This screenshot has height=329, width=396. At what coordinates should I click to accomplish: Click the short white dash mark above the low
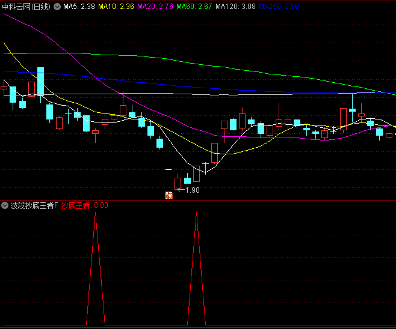[x=169, y=169]
